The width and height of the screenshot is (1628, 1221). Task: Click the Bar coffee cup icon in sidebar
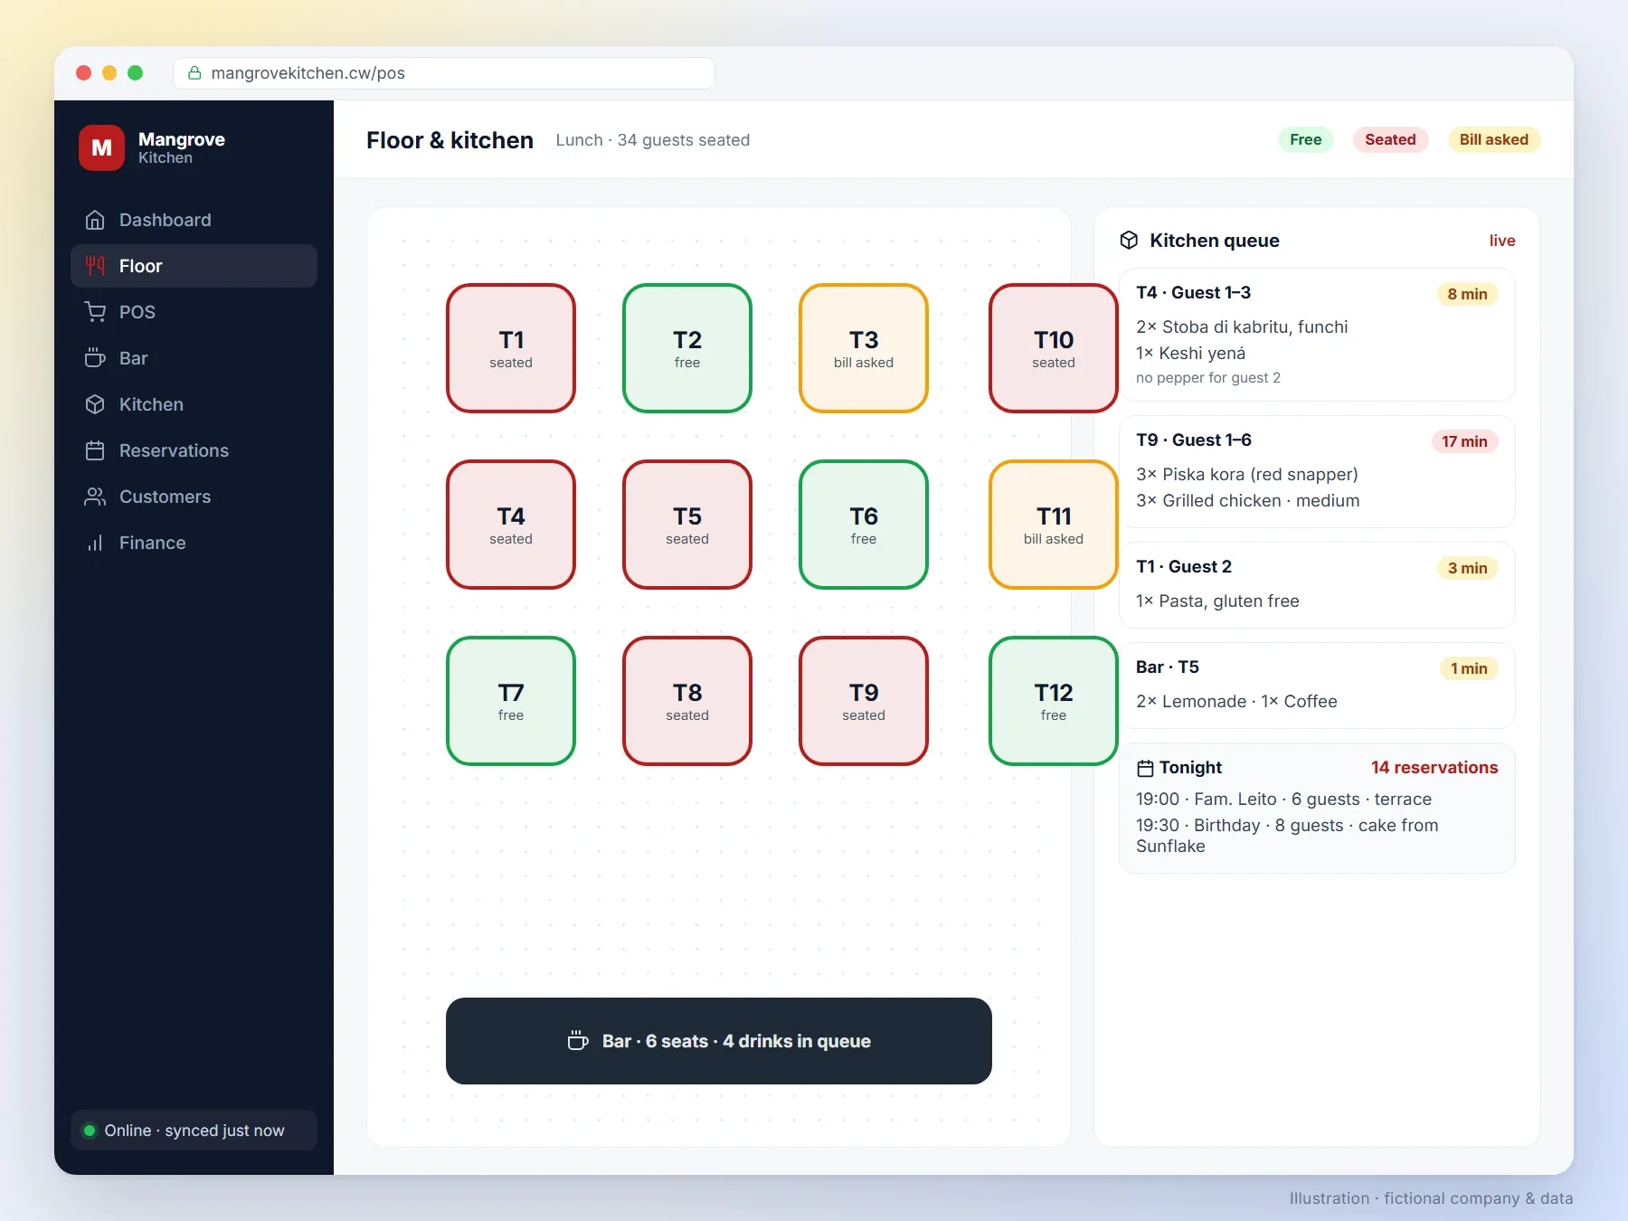(95, 358)
